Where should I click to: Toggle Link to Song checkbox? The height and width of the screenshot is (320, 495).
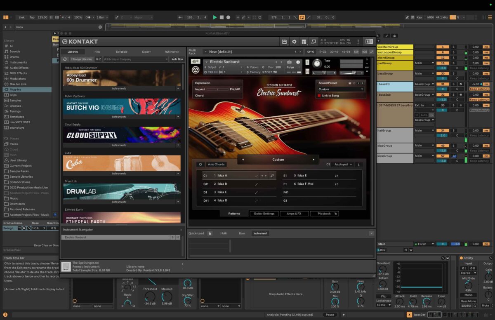point(319,96)
